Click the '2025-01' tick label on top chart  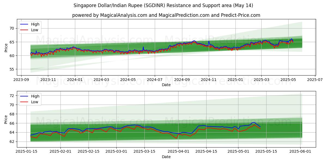coord(235,80)
